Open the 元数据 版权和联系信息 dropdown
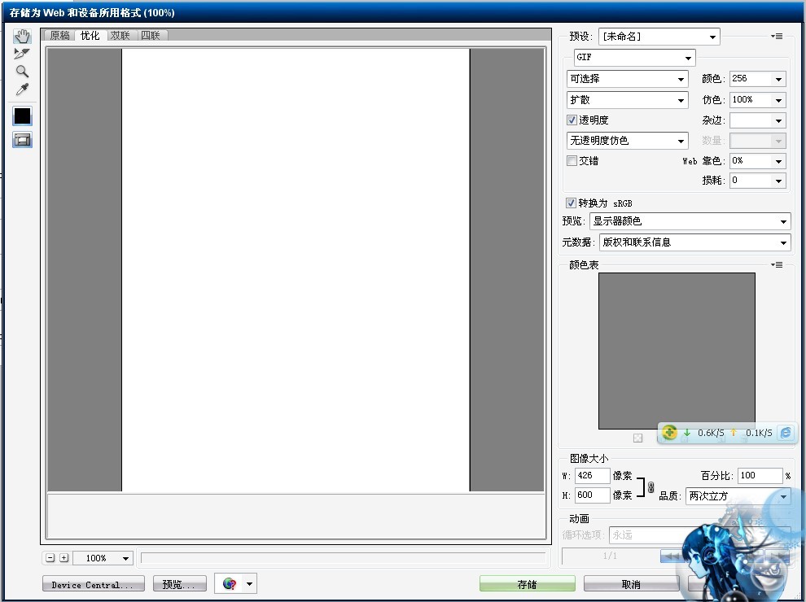Viewport: 806px width, 602px height. click(x=695, y=242)
